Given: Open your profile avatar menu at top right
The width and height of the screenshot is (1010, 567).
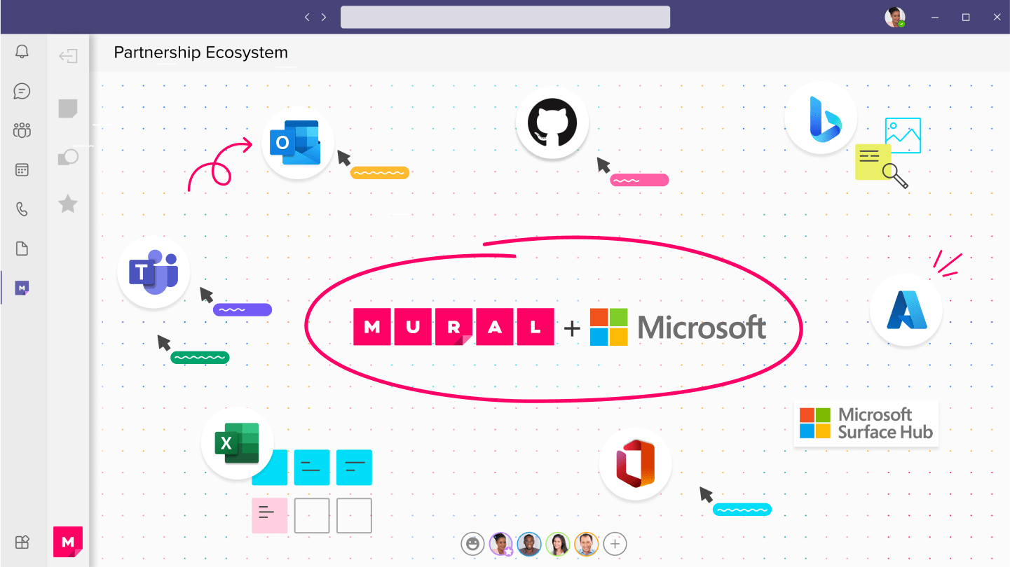Looking at the screenshot, I should (895, 17).
